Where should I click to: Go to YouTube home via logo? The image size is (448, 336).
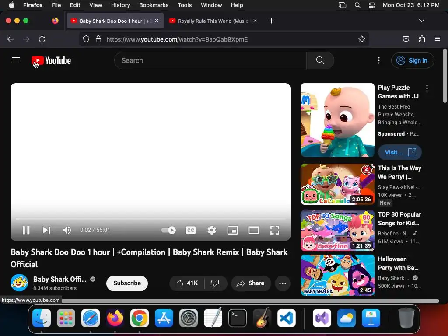point(51,60)
